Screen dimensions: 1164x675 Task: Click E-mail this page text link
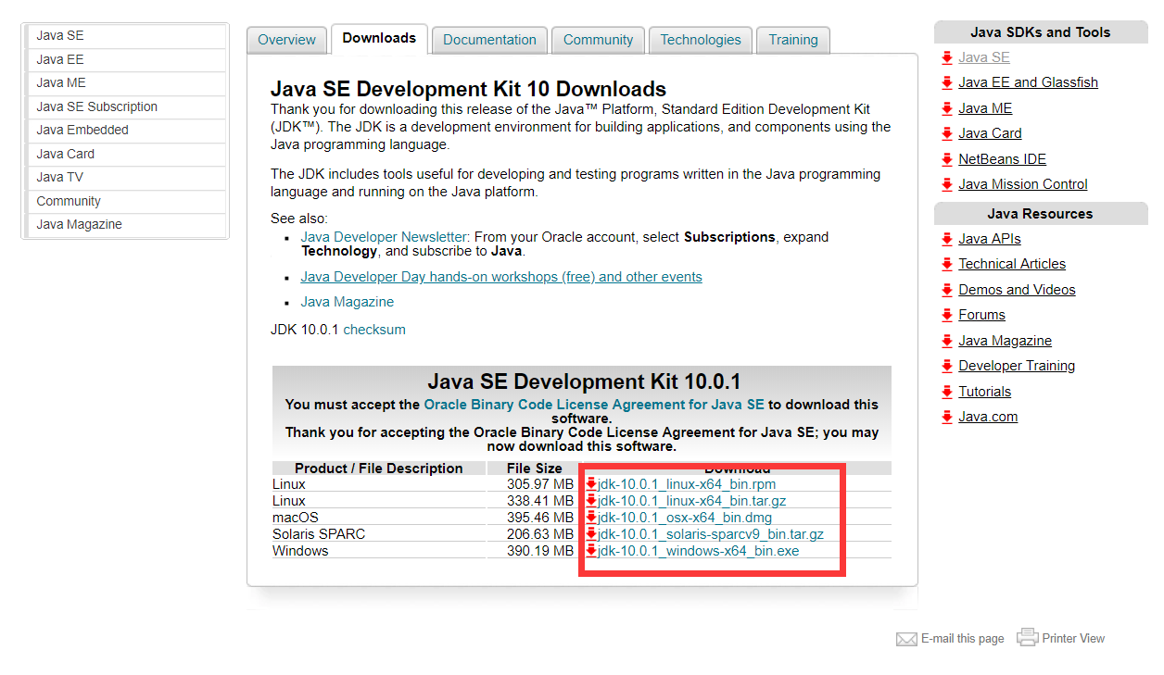pyautogui.click(x=963, y=639)
